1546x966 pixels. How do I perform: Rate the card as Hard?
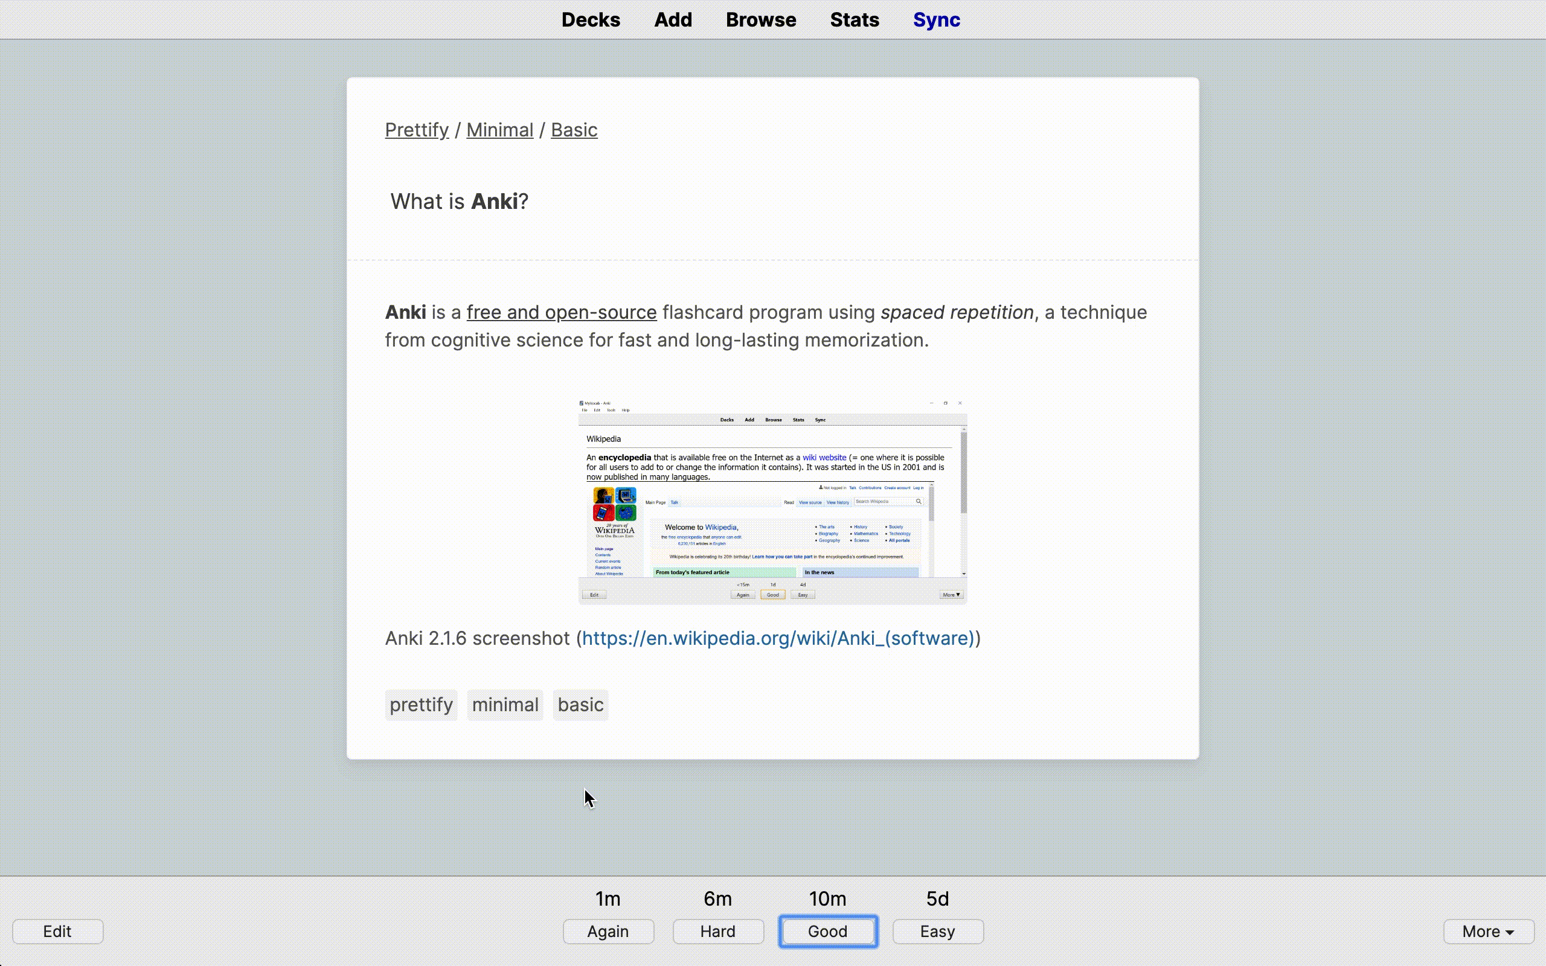click(x=717, y=931)
